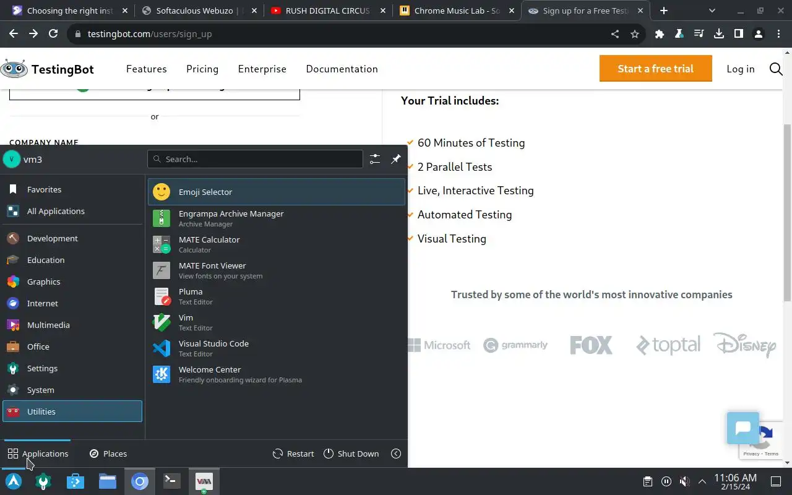Launch Engrampa Archive Manager

(276, 218)
